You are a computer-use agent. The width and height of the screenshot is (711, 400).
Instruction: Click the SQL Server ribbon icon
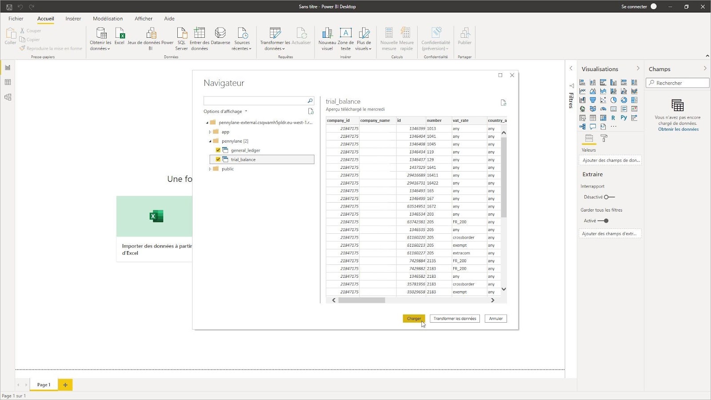(181, 39)
